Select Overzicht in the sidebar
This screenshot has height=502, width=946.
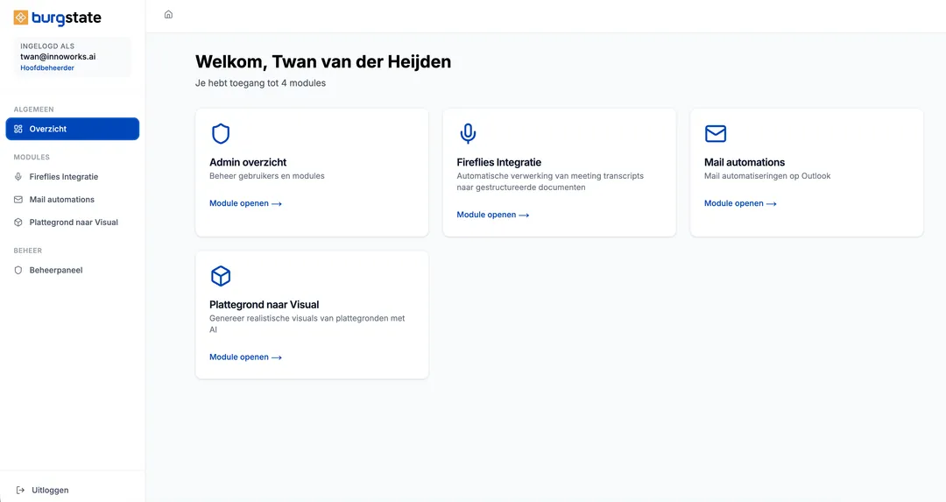73,129
